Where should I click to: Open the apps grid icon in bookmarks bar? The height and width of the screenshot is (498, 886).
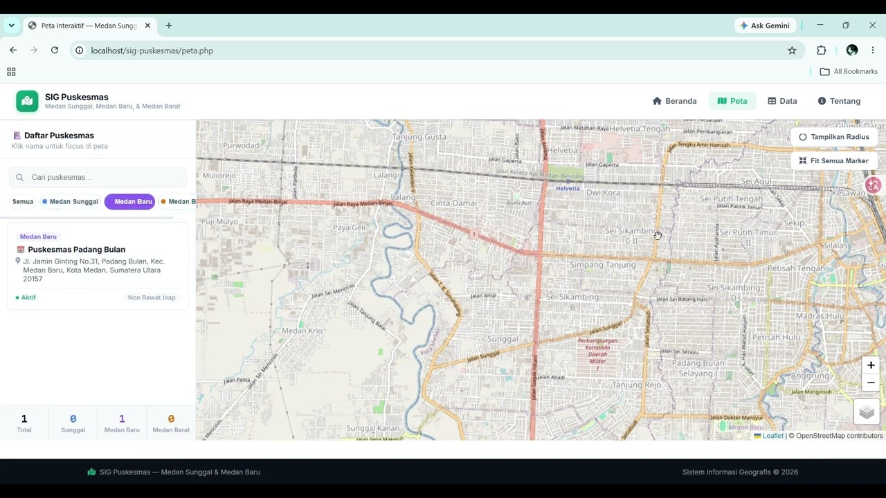11,72
